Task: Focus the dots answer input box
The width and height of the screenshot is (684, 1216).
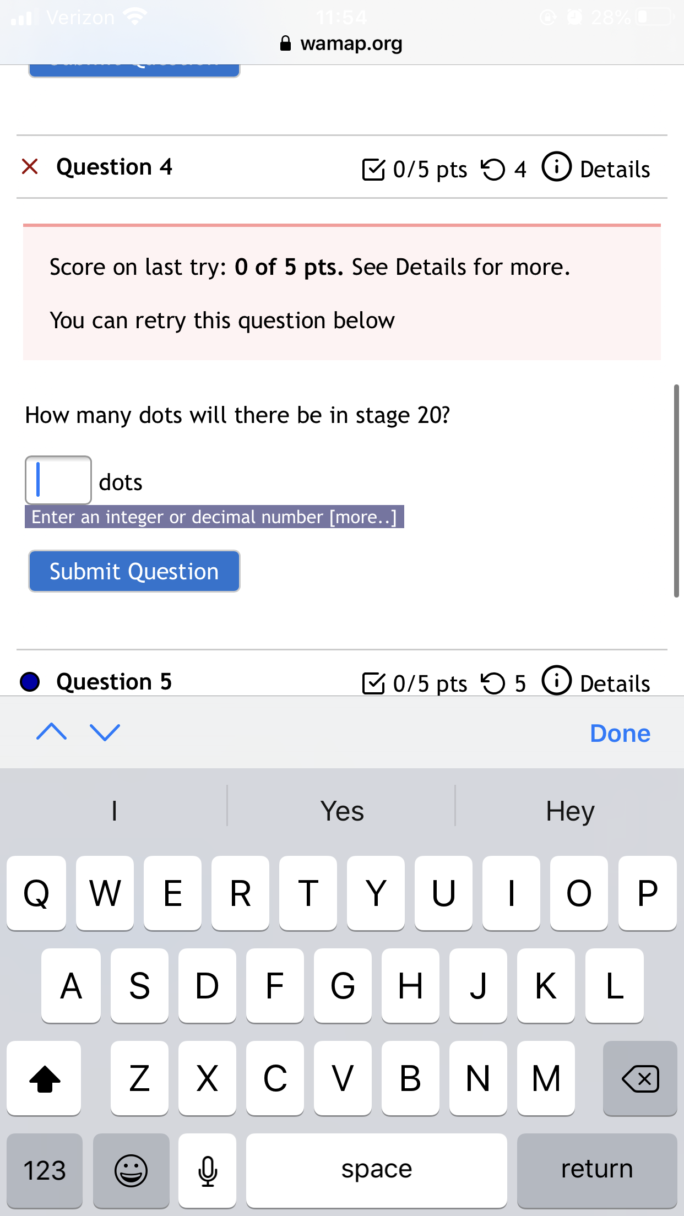Action: pyautogui.click(x=58, y=480)
